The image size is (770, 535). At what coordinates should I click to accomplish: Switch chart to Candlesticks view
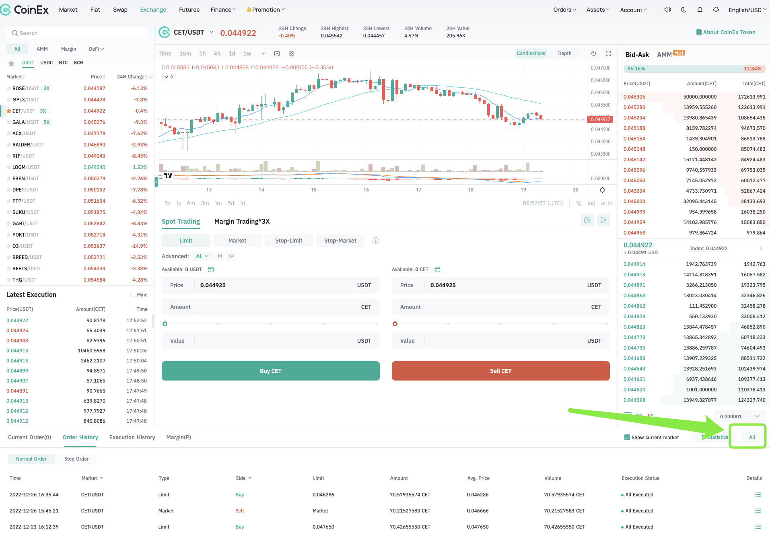coord(531,53)
